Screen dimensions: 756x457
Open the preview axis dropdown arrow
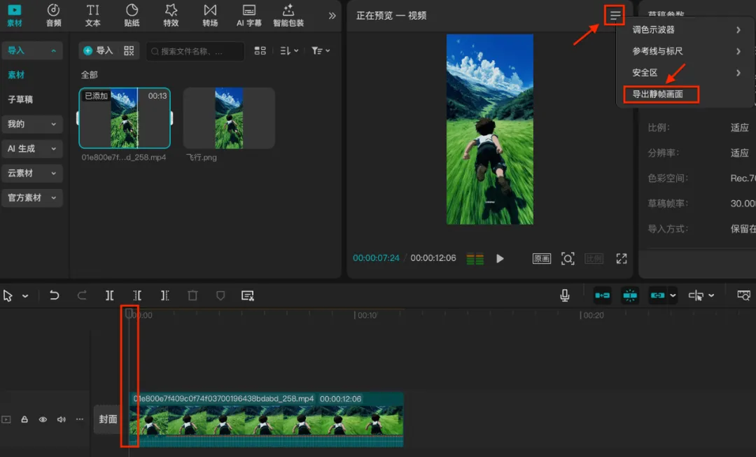coord(711,295)
